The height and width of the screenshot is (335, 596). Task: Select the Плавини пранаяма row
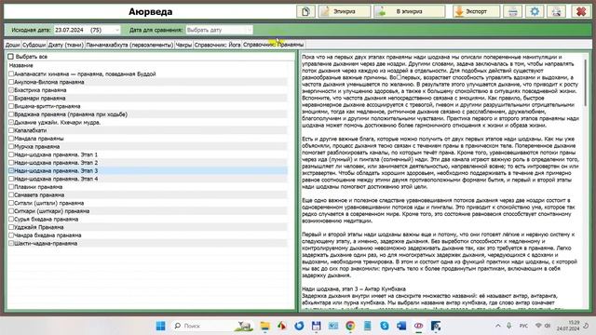coord(147,187)
